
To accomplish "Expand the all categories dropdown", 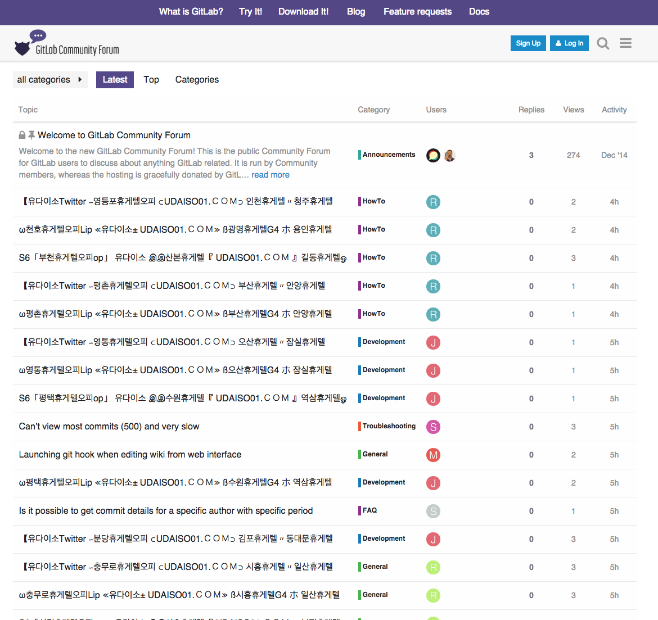I will point(50,80).
